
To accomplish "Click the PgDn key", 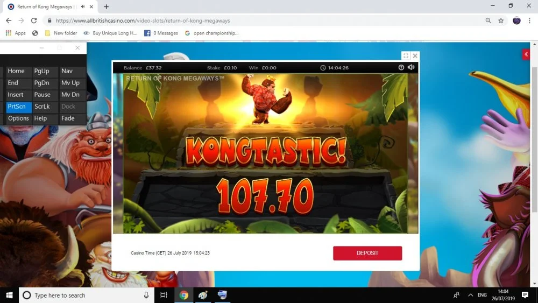I will (45, 83).
